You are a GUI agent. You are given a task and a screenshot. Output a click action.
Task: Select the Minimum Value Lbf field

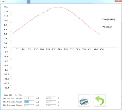pyautogui.click(x=29, y=106)
